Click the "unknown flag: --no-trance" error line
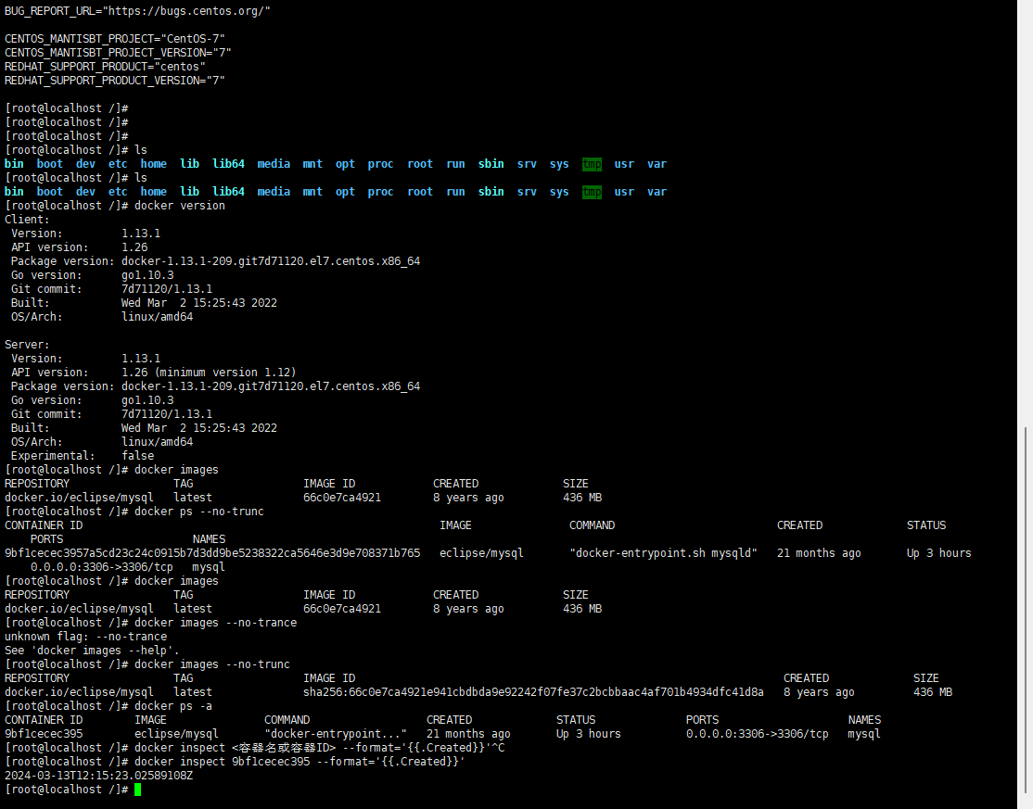Image resolution: width=1033 pixels, height=809 pixels. point(85,637)
